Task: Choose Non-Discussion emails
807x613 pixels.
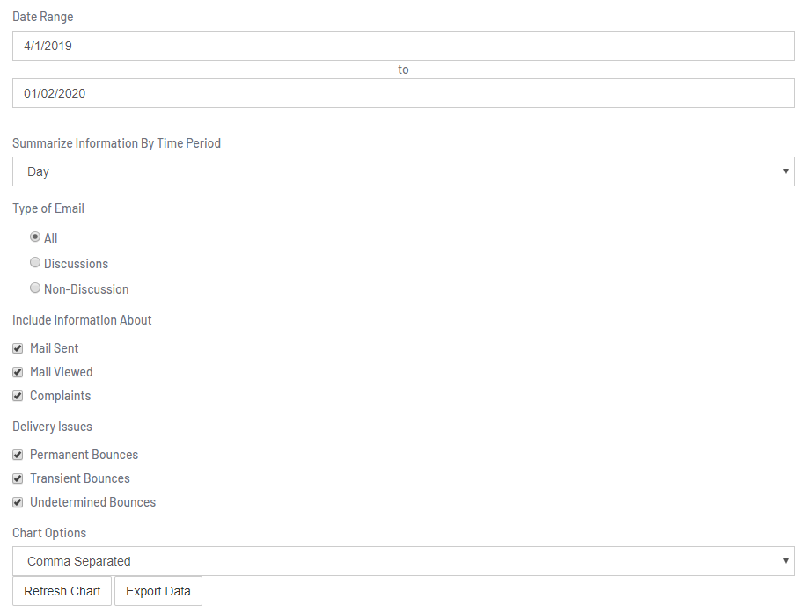Action: (34, 288)
